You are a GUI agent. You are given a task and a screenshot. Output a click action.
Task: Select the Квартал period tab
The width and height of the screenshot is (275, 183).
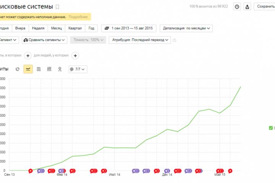pos(75,28)
